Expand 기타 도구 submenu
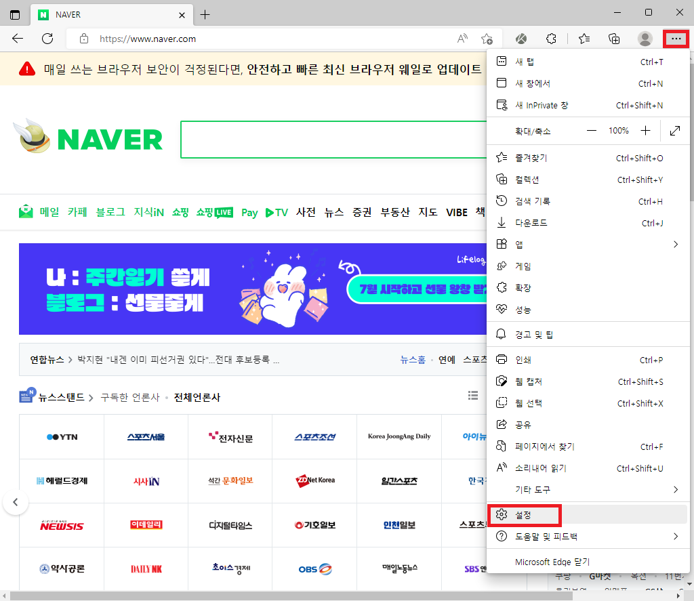This screenshot has height=601, width=694. coord(588,489)
